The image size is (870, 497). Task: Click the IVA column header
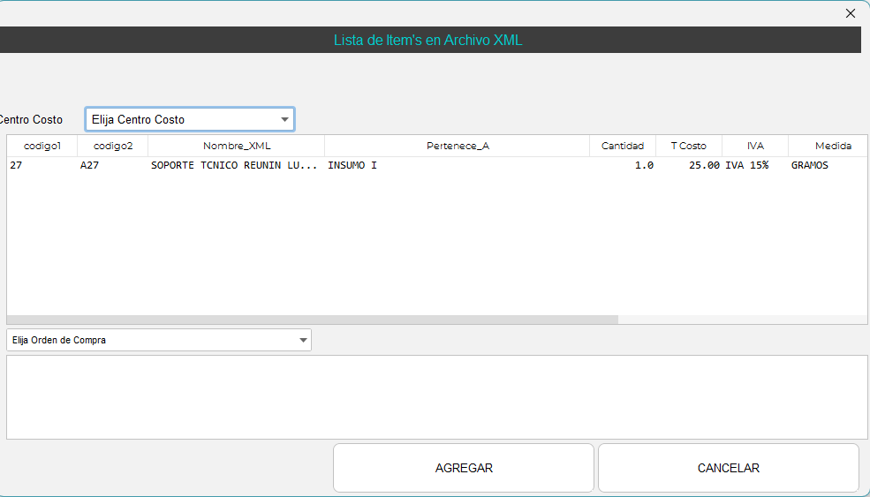(x=754, y=146)
